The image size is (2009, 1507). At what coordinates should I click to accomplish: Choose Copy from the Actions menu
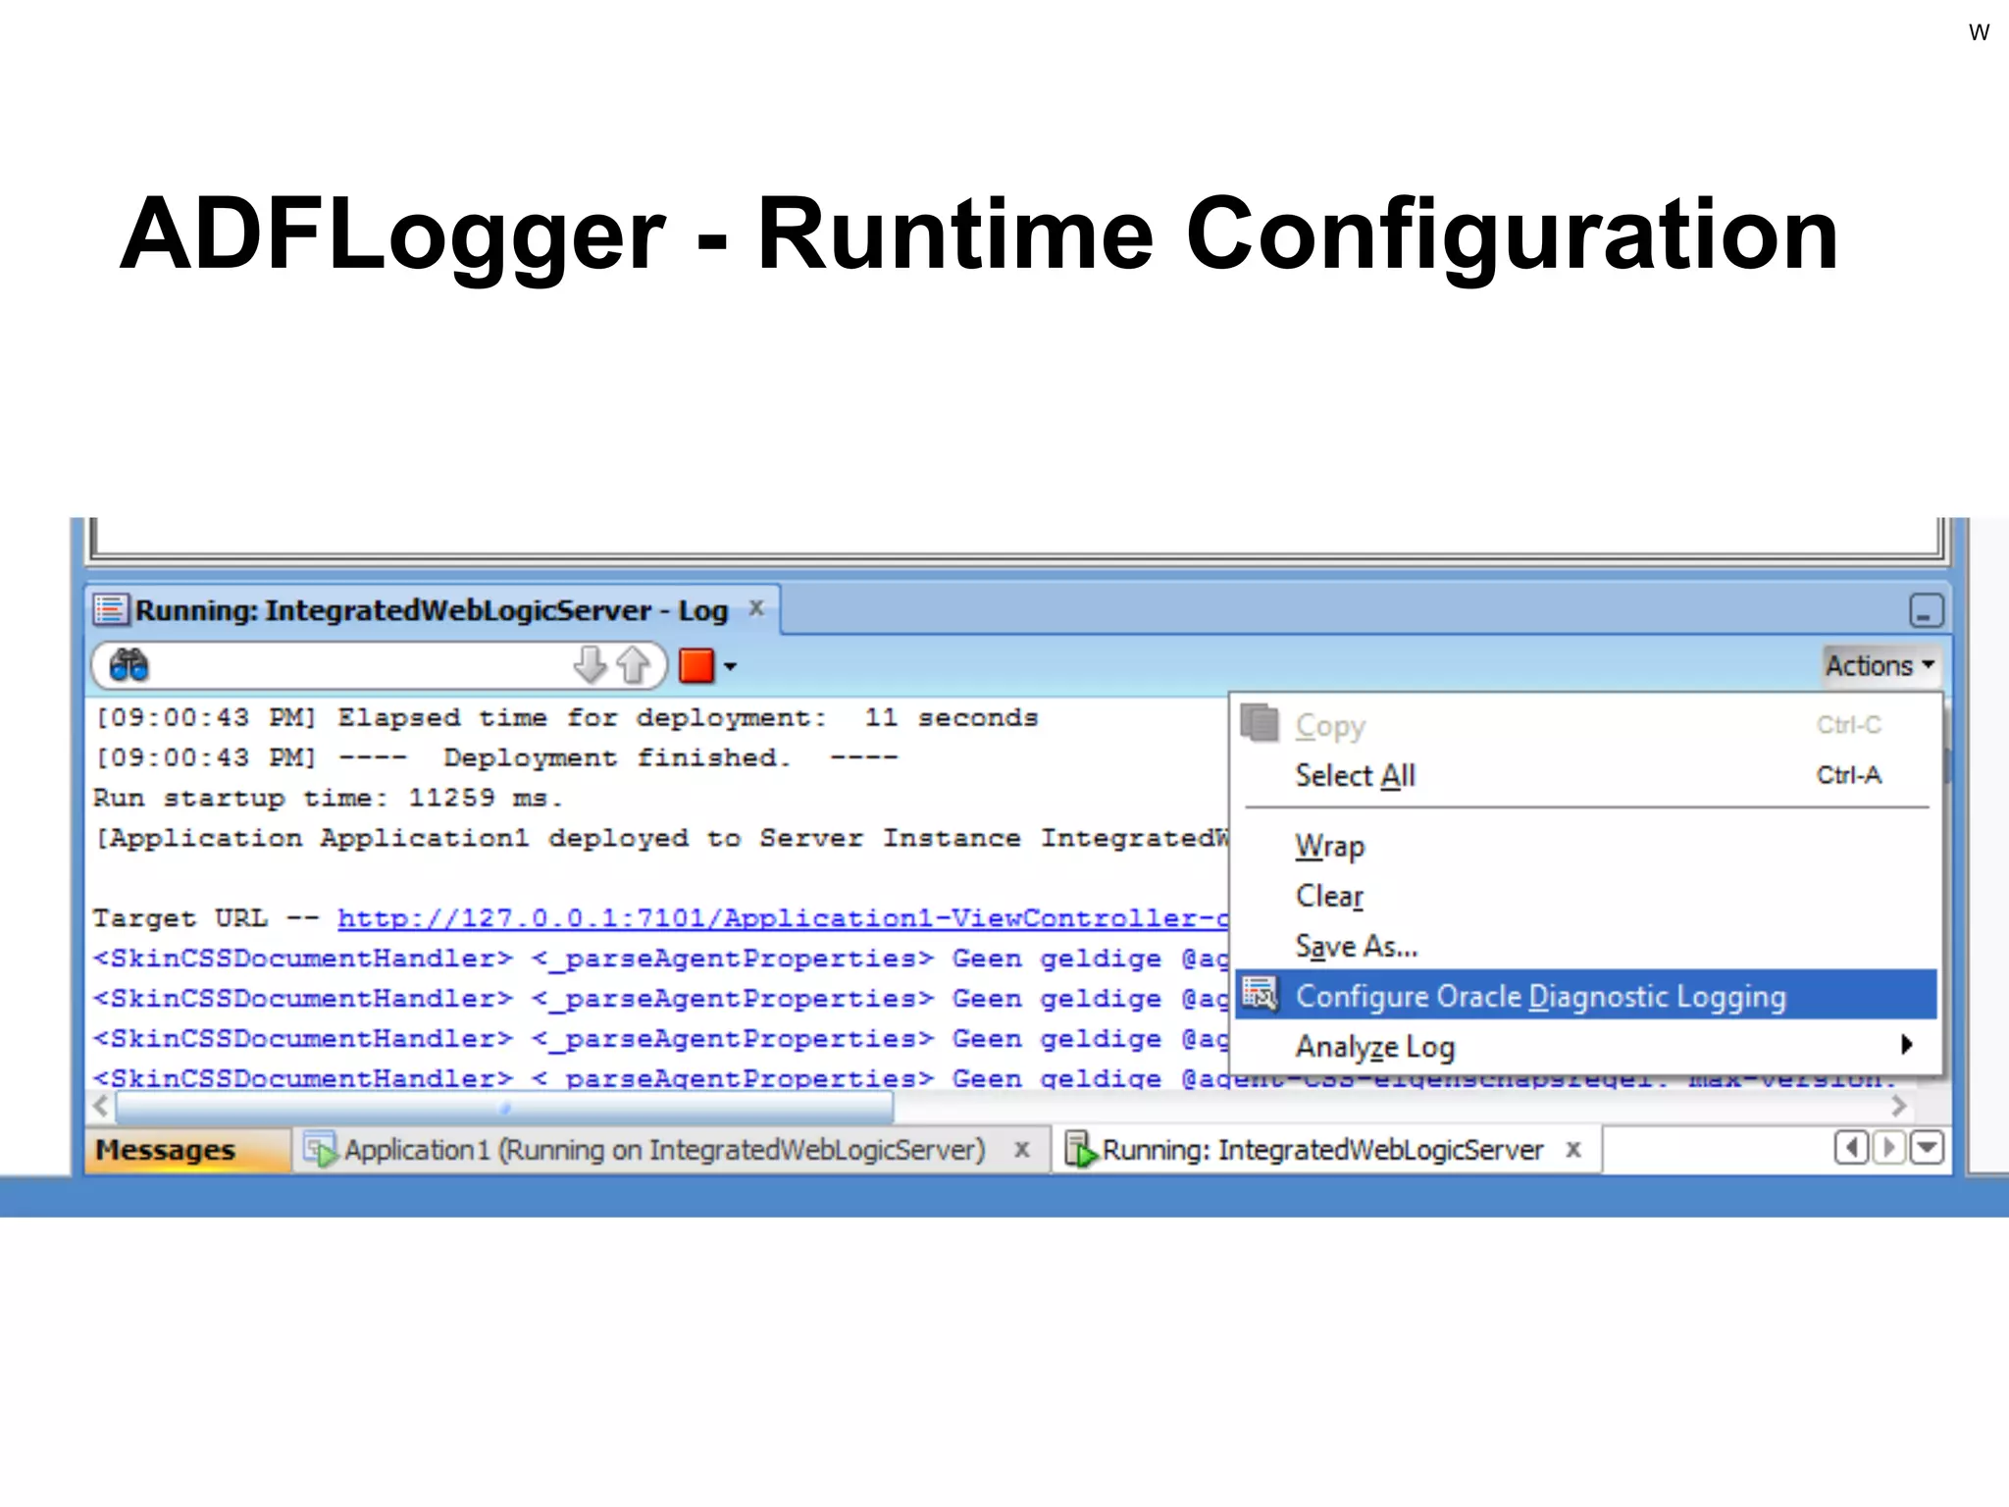[1585, 725]
